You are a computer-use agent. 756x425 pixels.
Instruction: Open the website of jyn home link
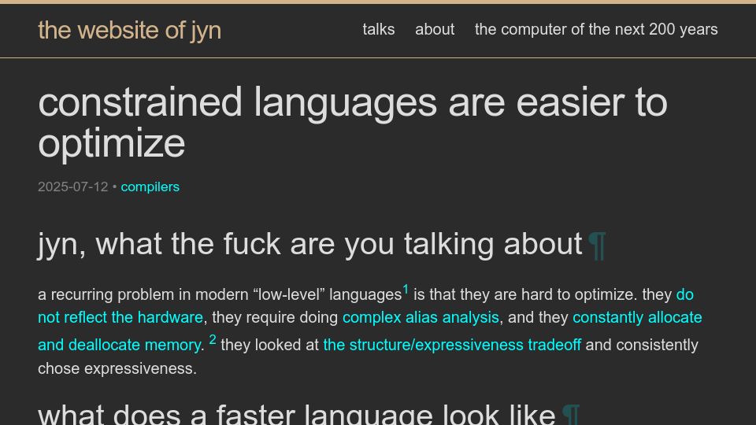129,31
